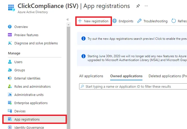The image size is (187, 129).
Task: Click the info icon in search preview banner
Action: (83, 38)
